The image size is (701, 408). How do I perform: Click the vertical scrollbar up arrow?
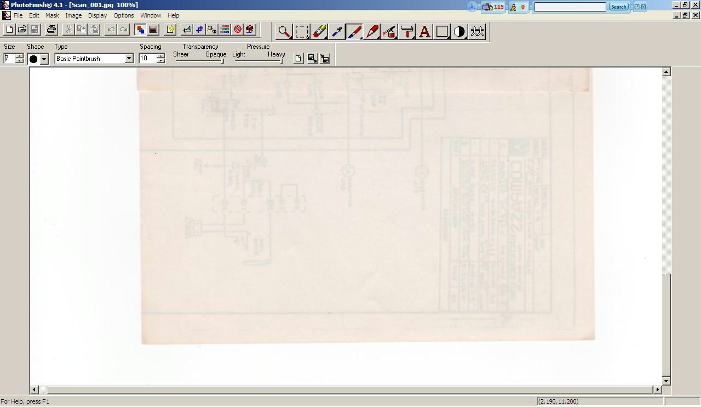coord(666,72)
